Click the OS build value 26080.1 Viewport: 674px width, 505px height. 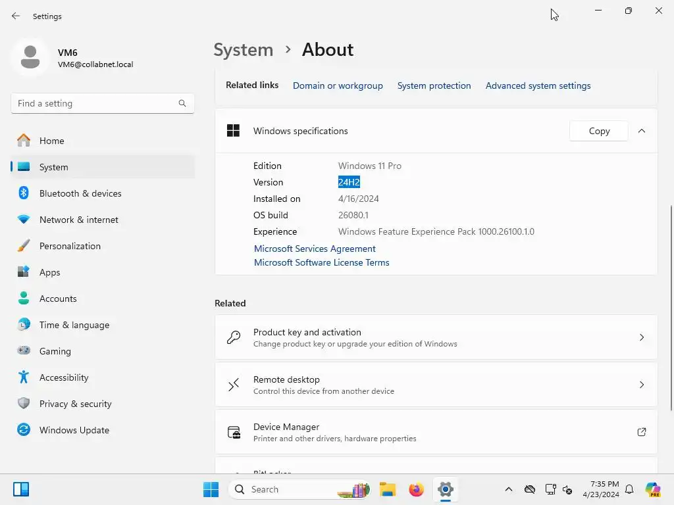point(353,215)
